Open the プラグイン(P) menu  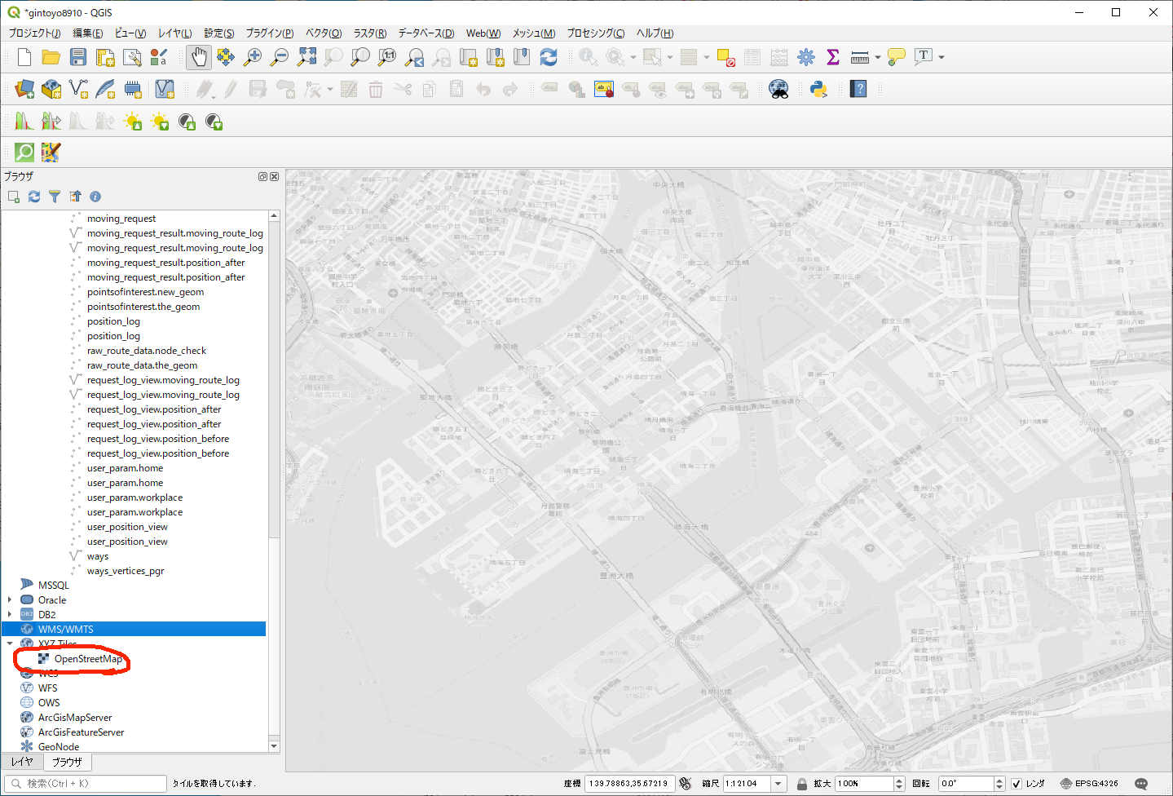(269, 33)
